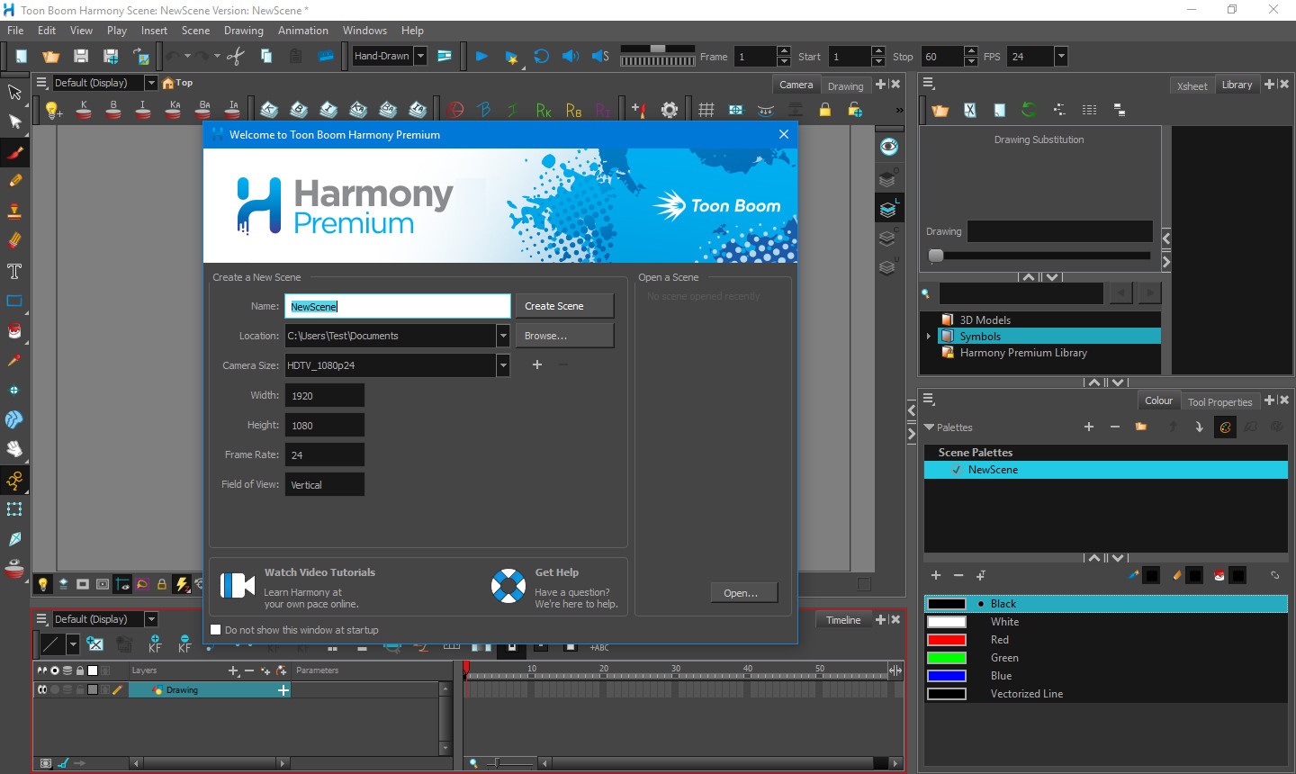Click the Remove Keyframe minus KF icon
The height and width of the screenshot is (774, 1296).
(184, 643)
